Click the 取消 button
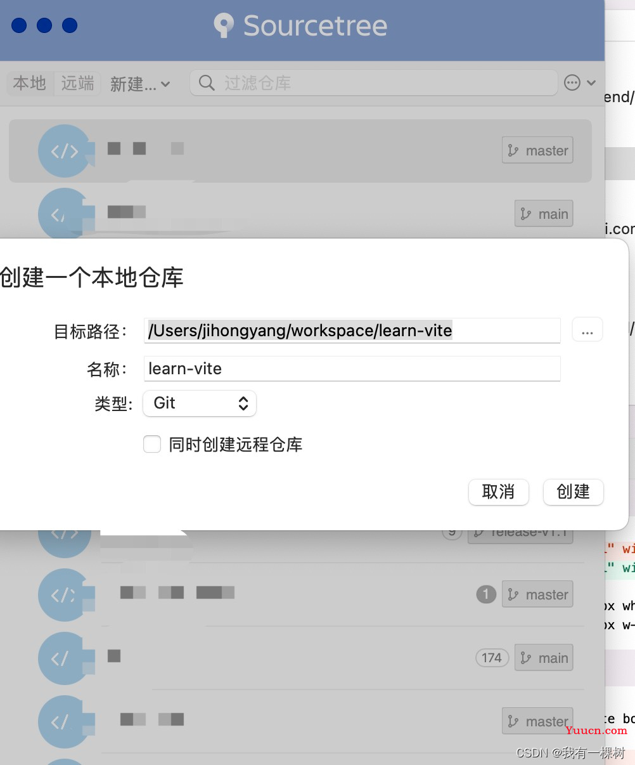This screenshot has height=765, width=635. point(498,492)
